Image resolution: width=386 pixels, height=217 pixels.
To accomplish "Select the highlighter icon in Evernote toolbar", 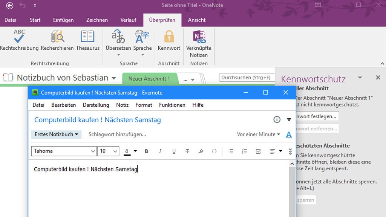I will click(x=201, y=151).
